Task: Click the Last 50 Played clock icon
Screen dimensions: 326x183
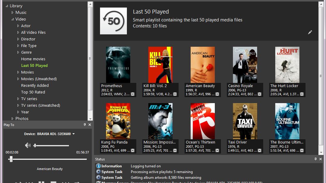Action: 113,21
